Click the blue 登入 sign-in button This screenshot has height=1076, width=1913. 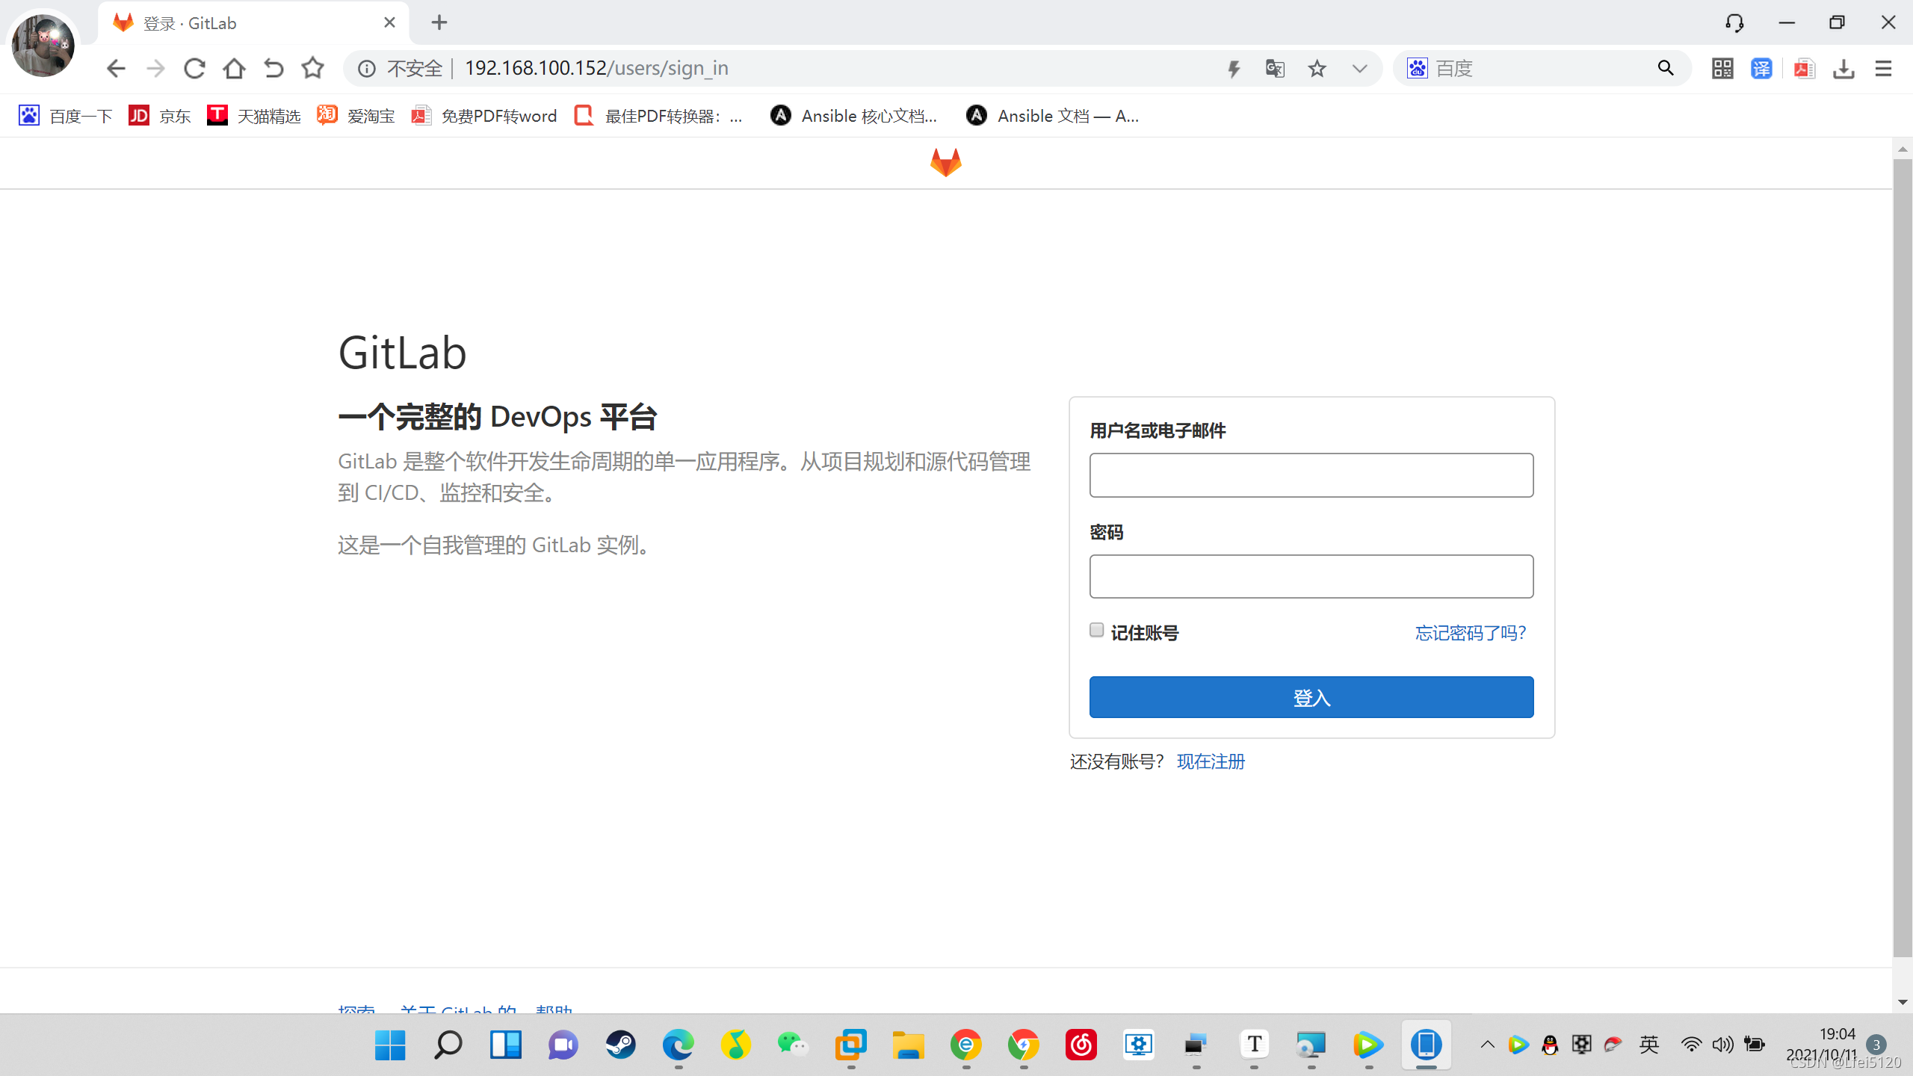[1311, 697]
